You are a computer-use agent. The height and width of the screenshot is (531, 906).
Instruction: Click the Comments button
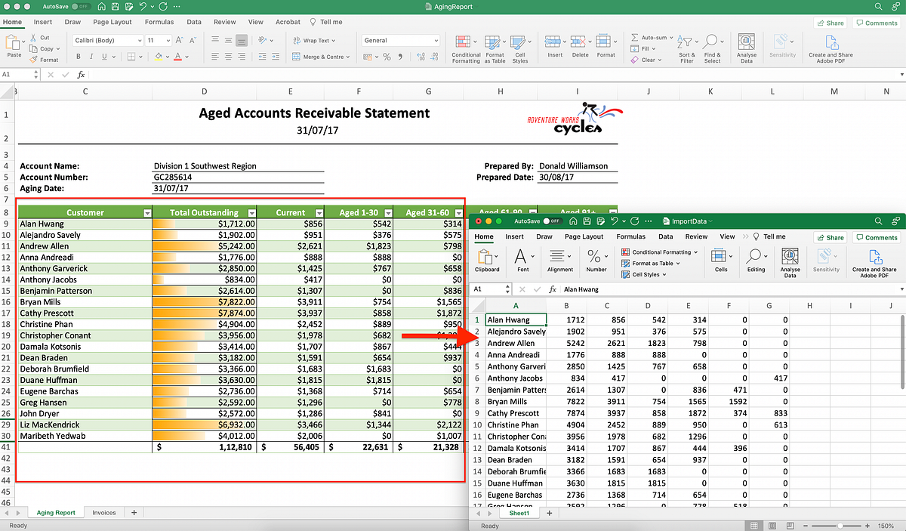pyautogui.click(x=876, y=22)
